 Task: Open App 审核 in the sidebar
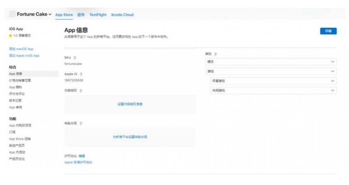[15, 107]
